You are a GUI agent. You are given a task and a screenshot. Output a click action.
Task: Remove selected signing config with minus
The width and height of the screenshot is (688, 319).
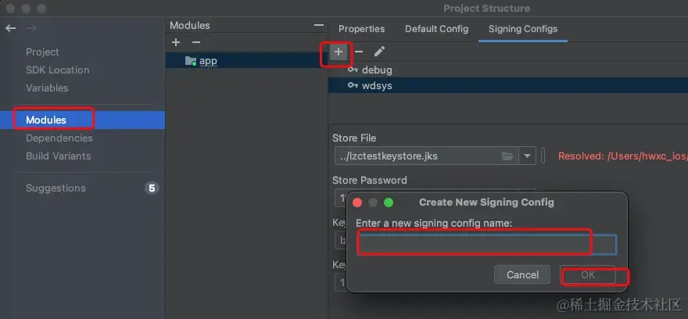point(359,52)
